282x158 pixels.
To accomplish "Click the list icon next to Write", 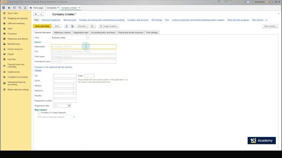I will pos(67,26).
